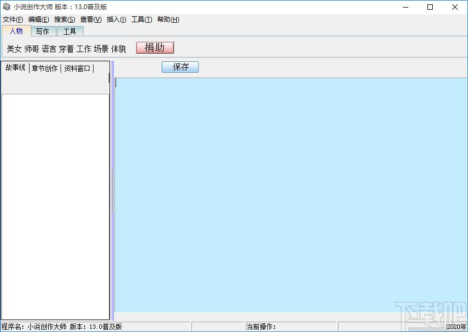468x332 pixels.
Task: Select the 穿着 toolbar item
Action: 66,49
